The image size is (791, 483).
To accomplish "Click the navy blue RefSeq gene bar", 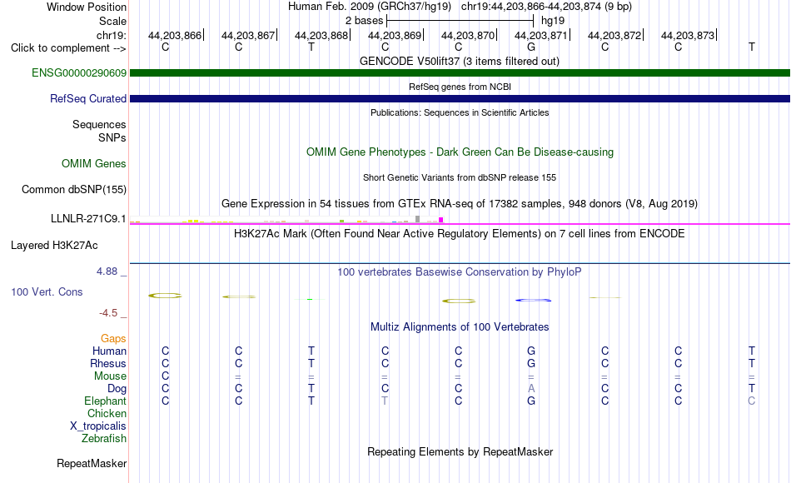I will click(460, 98).
